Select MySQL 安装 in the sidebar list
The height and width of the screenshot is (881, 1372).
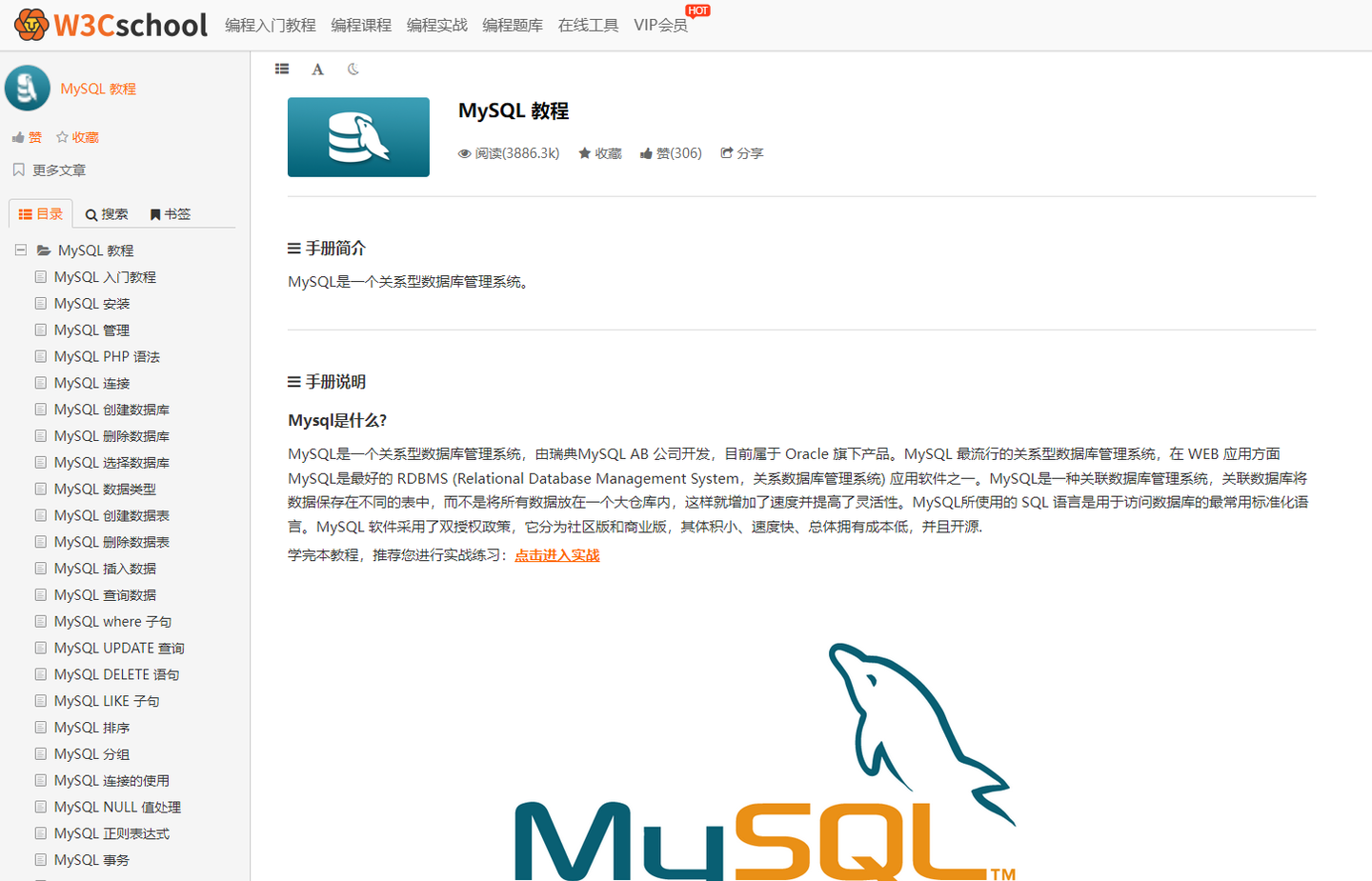93,303
